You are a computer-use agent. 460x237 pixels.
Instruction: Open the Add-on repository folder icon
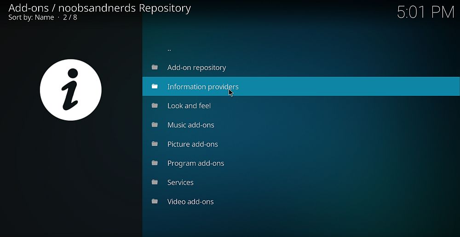[x=155, y=68]
